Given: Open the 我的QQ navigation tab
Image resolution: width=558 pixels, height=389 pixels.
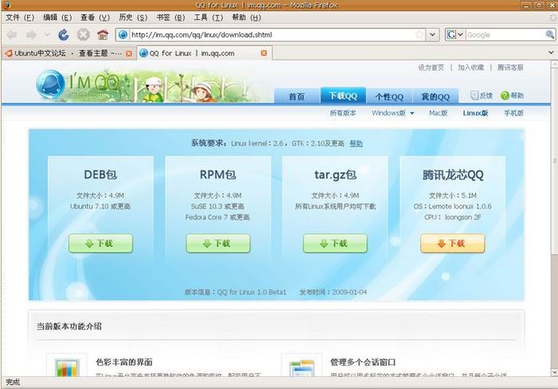Looking at the screenshot, I should [x=435, y=96].
